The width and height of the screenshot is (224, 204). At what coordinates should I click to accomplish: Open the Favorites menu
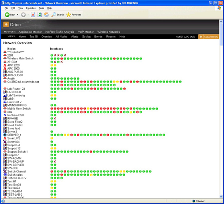coord(31,8)
